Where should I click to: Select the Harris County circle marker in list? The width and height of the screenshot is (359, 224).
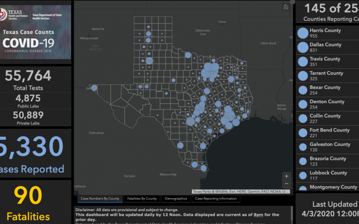(303, 33)
